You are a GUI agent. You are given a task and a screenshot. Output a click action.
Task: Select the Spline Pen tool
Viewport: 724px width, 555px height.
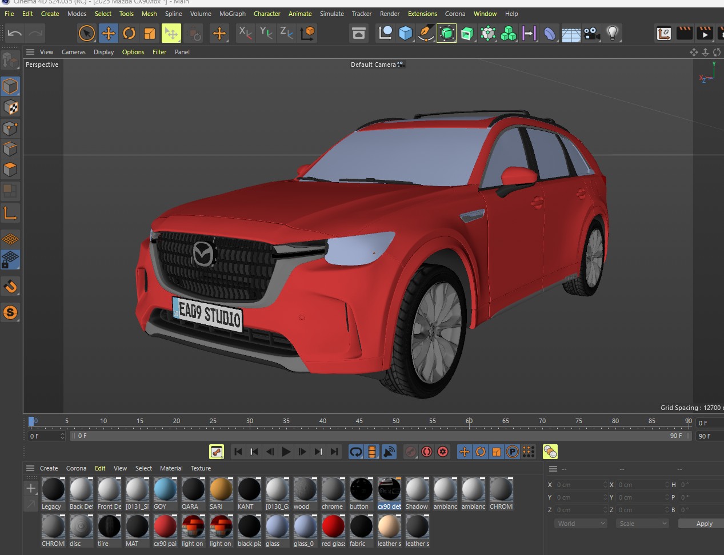pyautogui.click(x=426, y=33)
